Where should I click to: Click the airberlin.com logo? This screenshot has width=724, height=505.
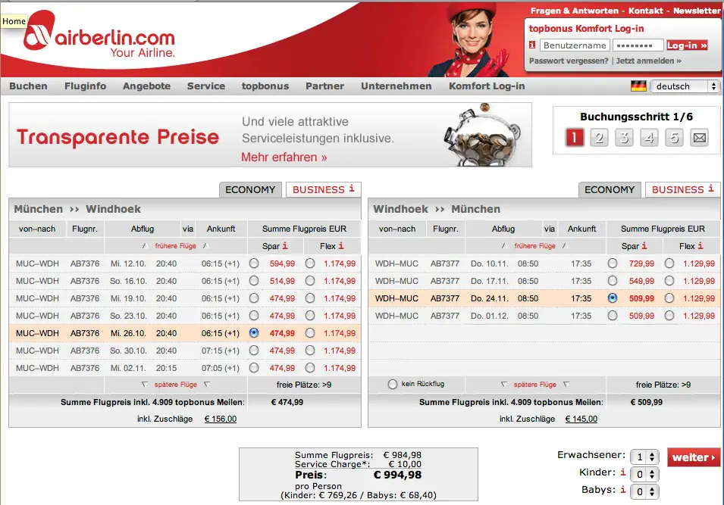99,35
